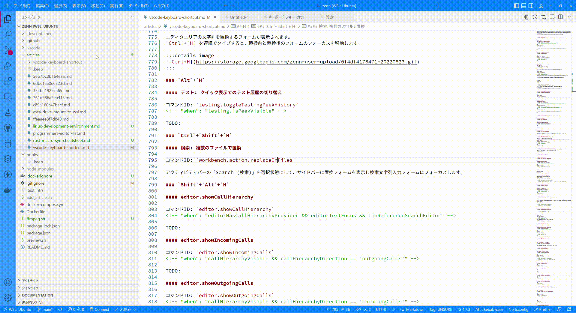Viewport: 576px width, 313px height.
Task: Expand the タイムライン timeline section
Action: (77, 288)
